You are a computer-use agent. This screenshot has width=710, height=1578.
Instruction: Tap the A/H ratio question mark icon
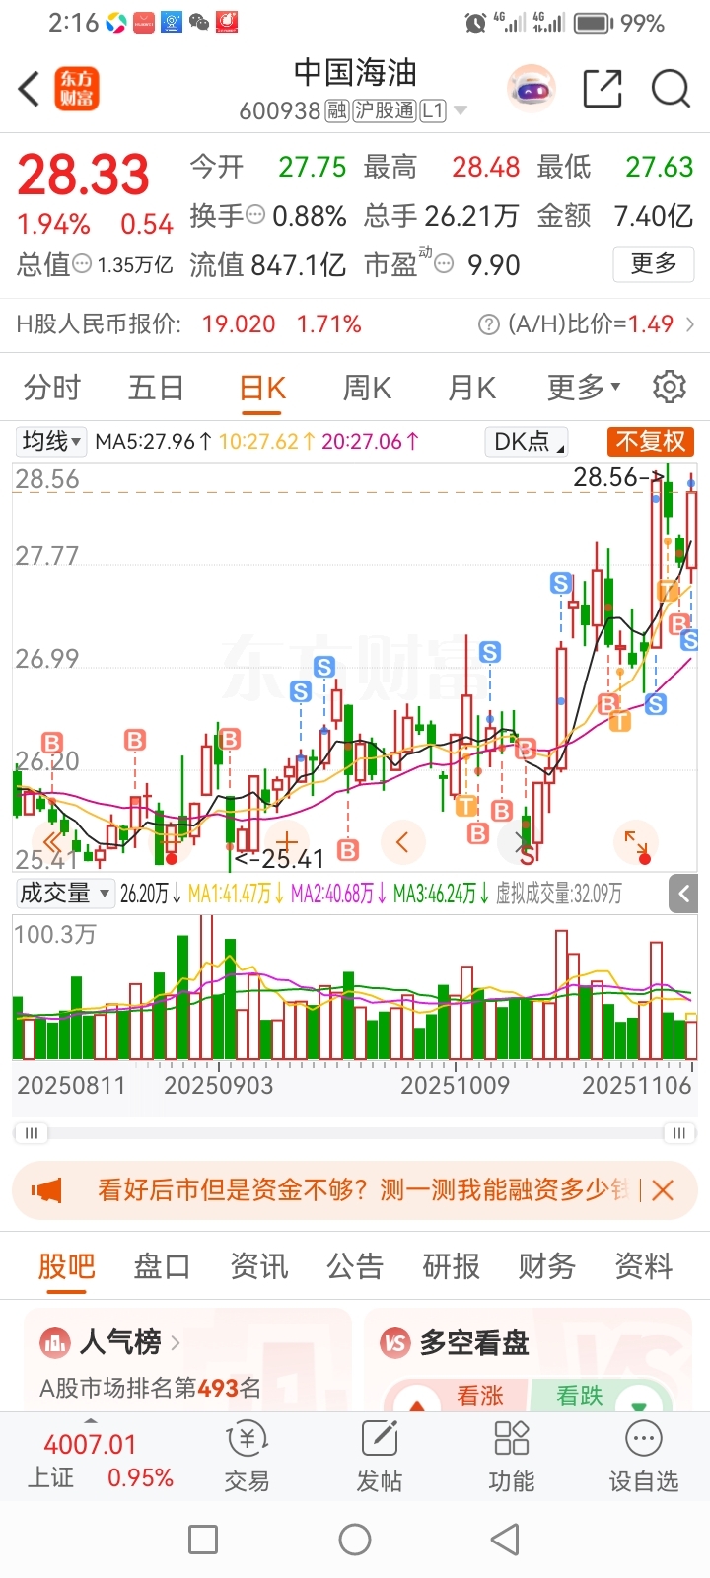click(x=488, y=323)
